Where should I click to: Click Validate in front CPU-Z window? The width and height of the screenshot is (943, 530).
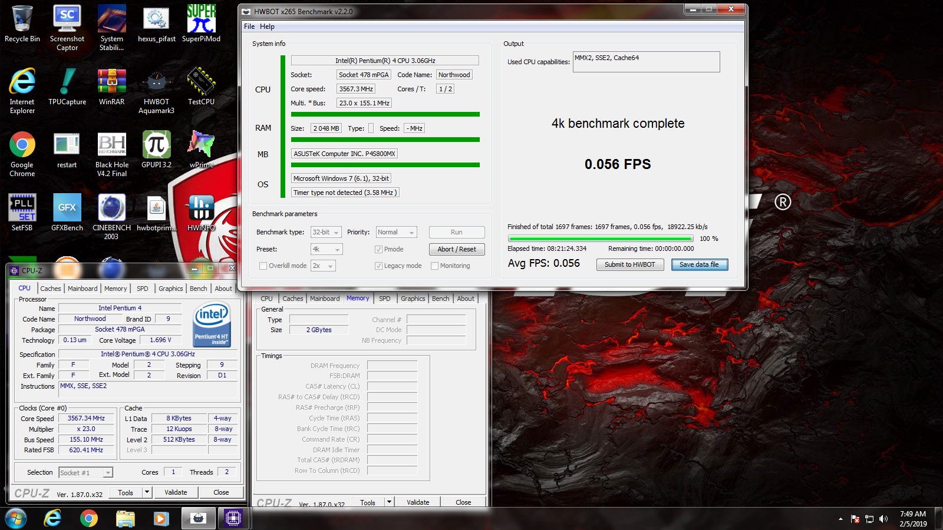click(x=176, y=492)
